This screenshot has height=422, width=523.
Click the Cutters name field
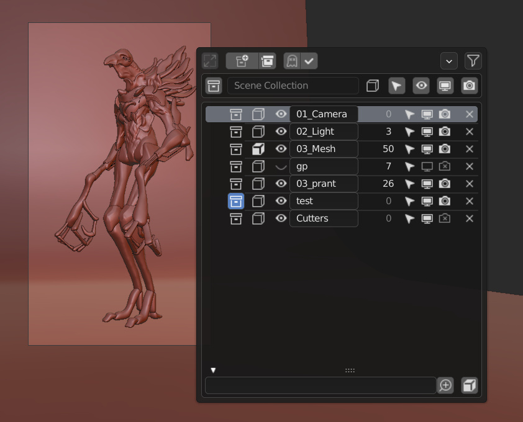[x=324, y=218]
